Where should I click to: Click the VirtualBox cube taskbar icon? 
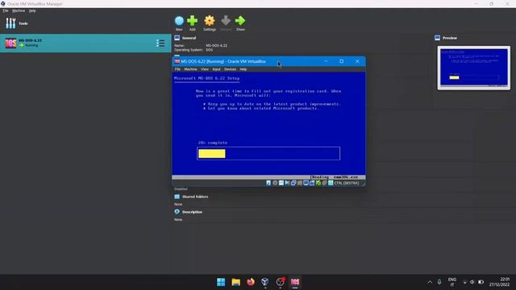[x=265, y=282]
